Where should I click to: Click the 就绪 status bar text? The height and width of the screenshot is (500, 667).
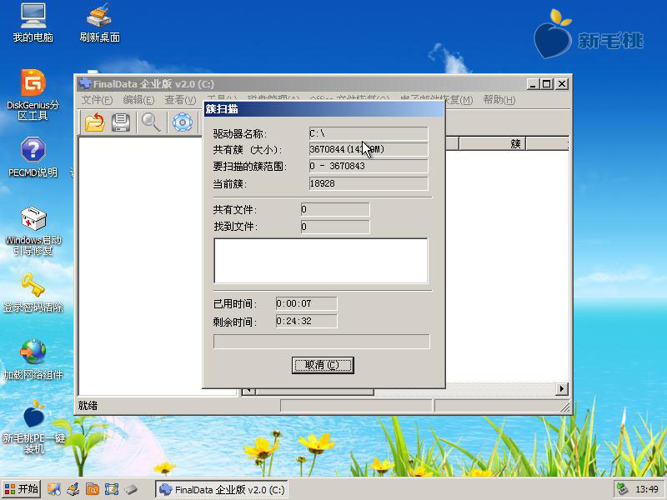(88, 406)
